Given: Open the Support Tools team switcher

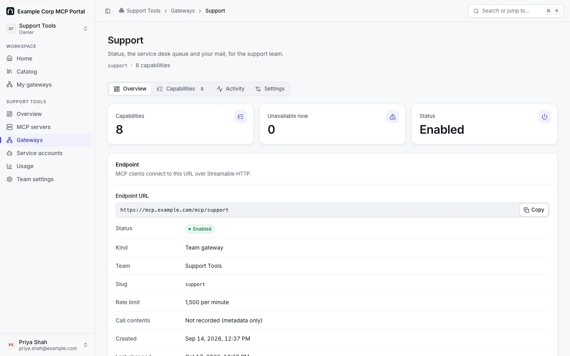Looking at the screenshot, I should [47, 28].
